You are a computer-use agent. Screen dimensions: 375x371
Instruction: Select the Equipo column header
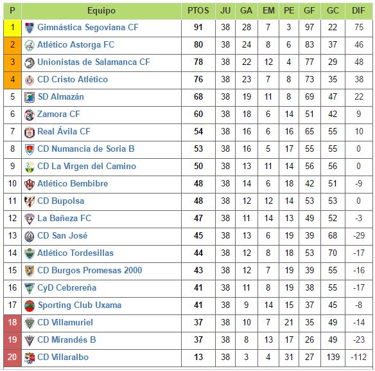coord(101,11)
